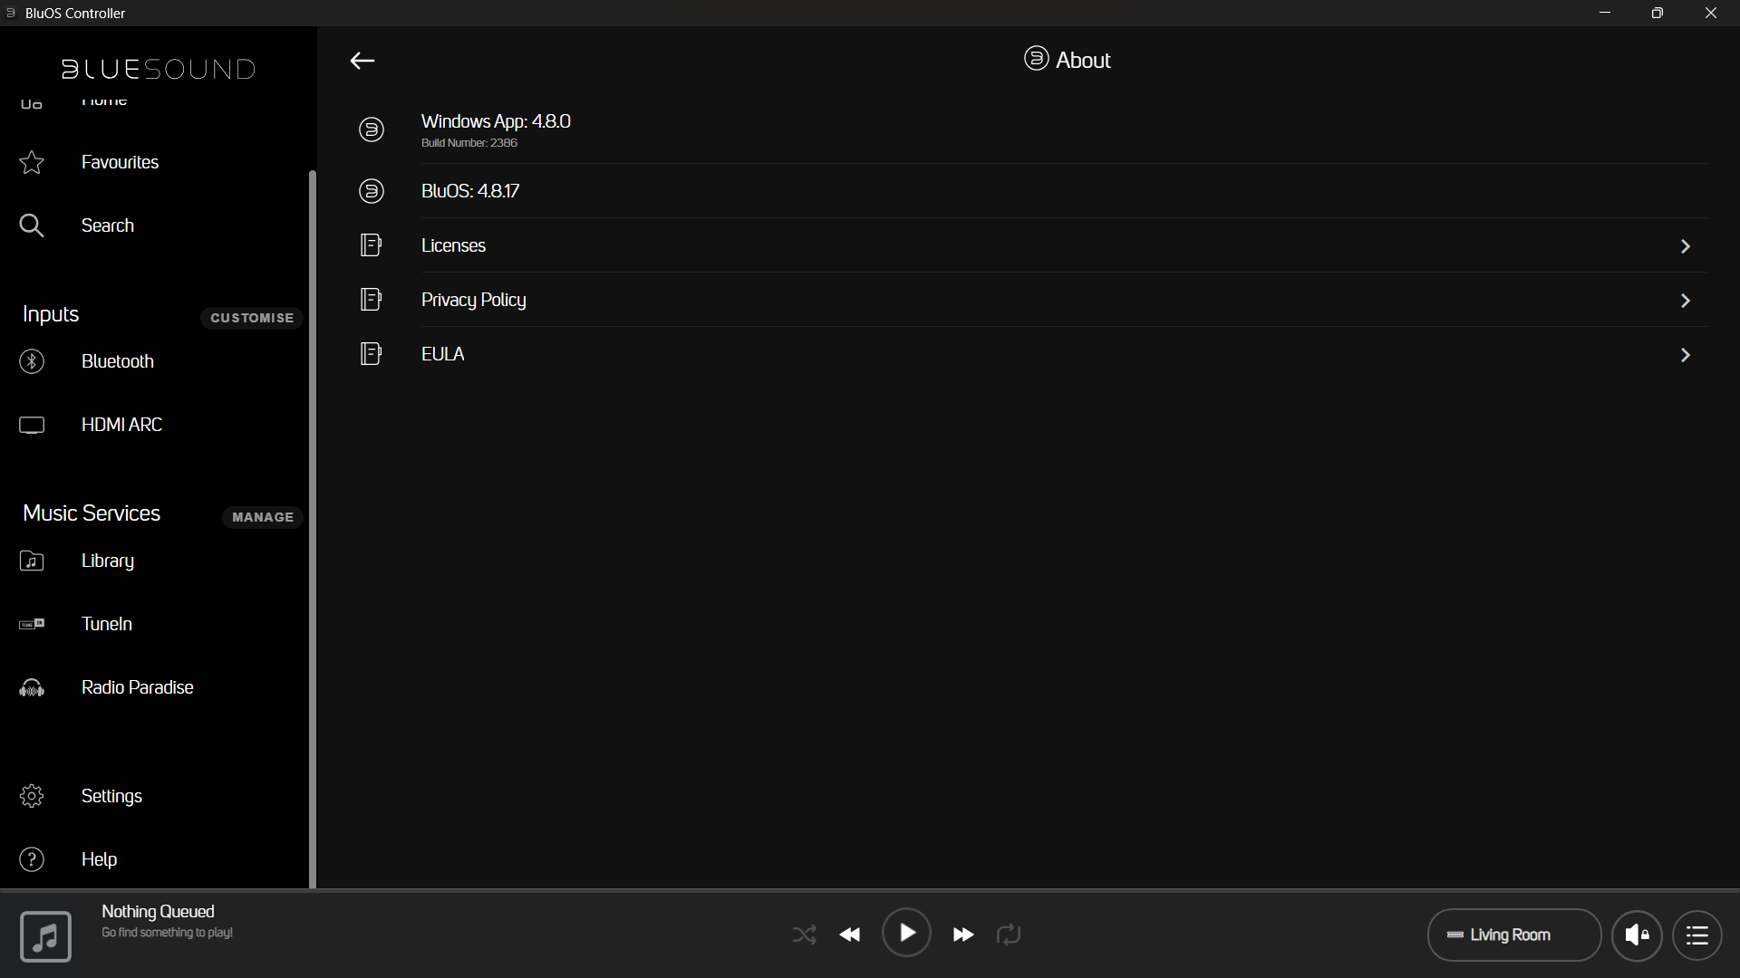Screen dimensions: 1740x978
Task: Skip to previous track
Action: click(850, 935)
